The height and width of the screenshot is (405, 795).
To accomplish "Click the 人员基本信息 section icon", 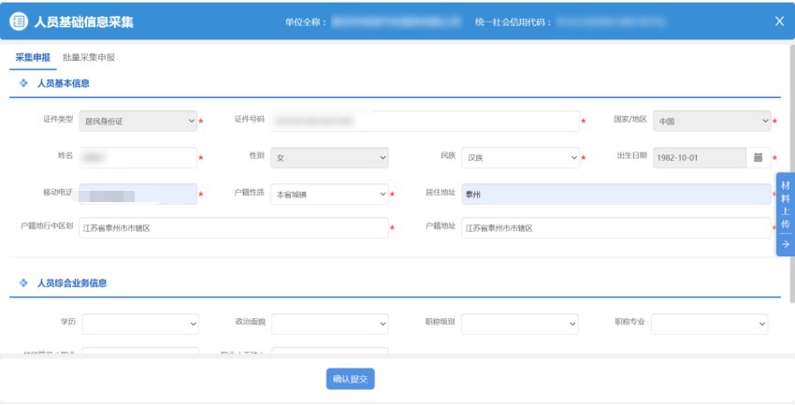I will [x=23, y=83].
